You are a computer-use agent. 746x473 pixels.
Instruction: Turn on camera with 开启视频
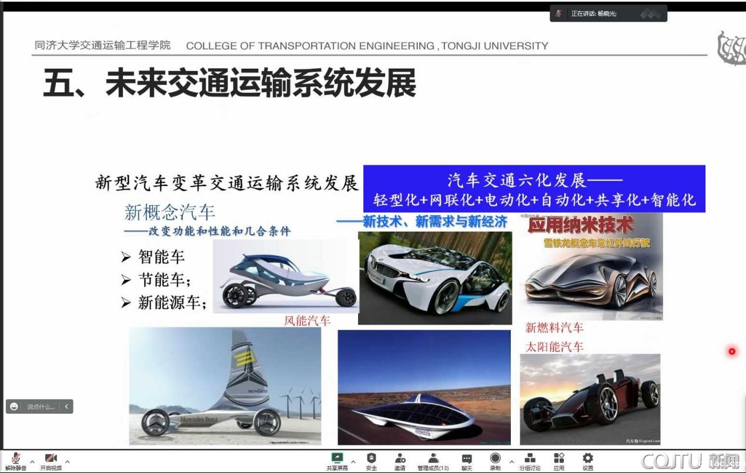[51, 461]
